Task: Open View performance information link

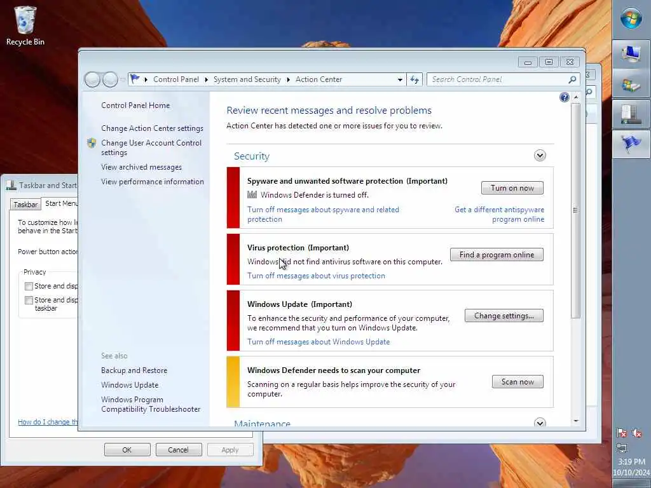Action: 153,181
